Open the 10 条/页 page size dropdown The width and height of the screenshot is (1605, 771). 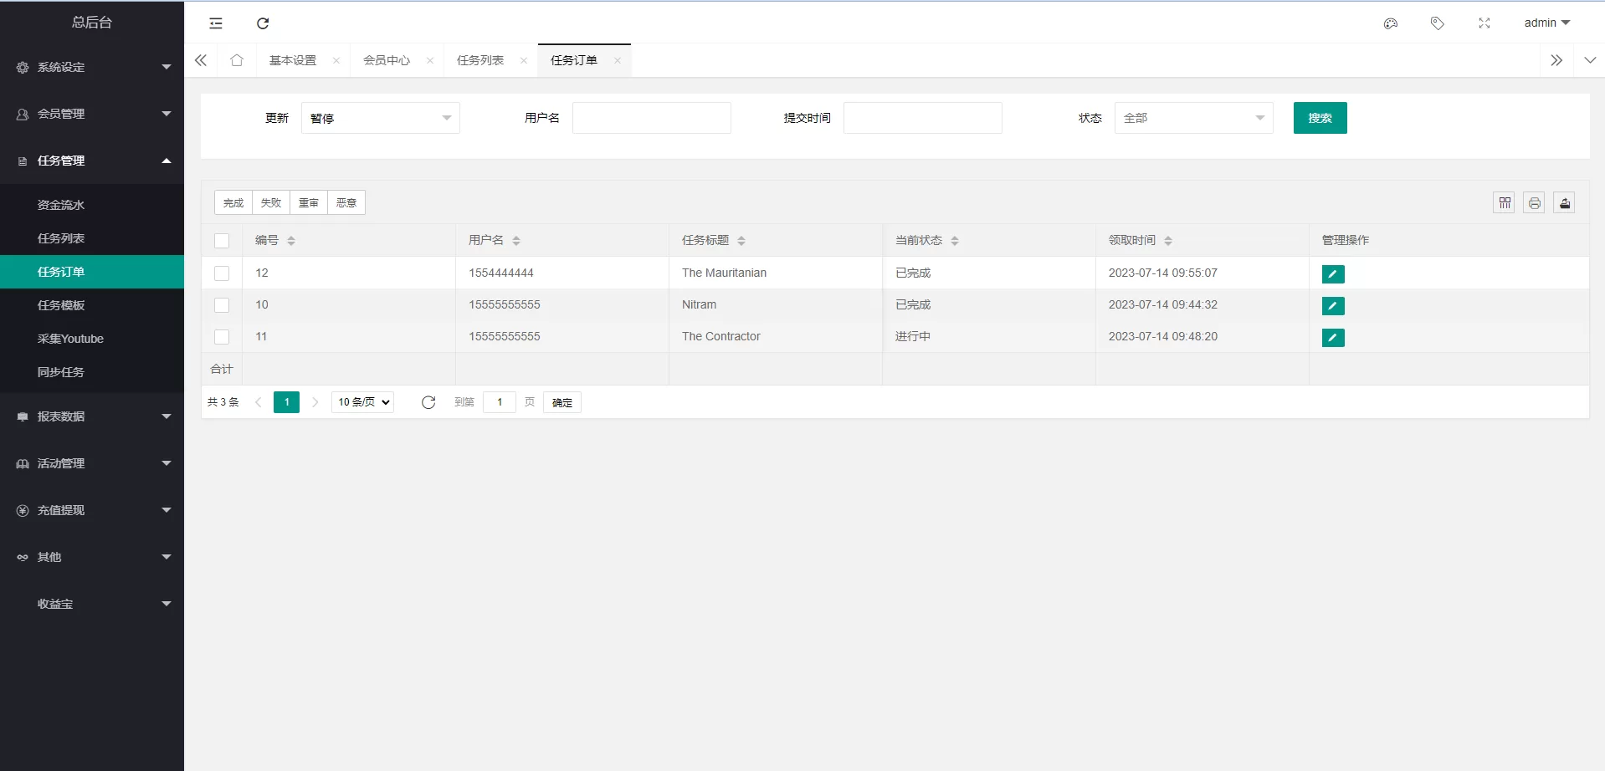(x=363, y=402)
